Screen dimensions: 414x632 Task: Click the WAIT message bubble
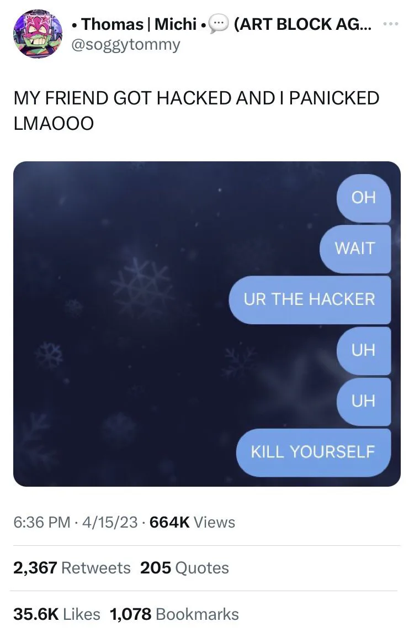355,249
